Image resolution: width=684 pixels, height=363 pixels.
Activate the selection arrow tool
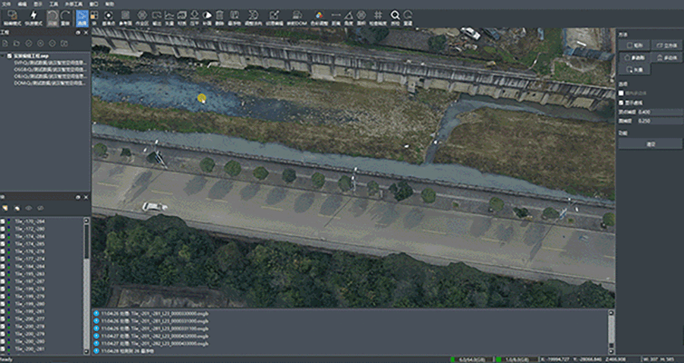click(x=82, y=17)
